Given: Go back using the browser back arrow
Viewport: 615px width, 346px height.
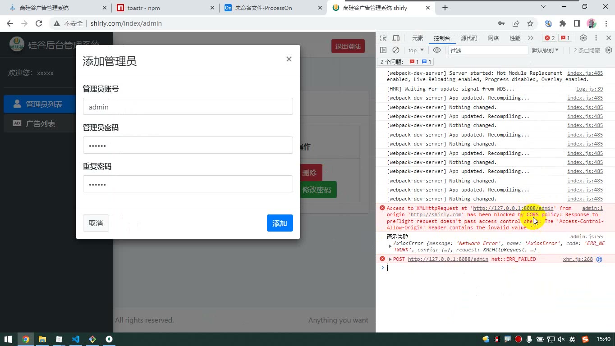Looking at the screenshot, I should (x=10, y=23).
